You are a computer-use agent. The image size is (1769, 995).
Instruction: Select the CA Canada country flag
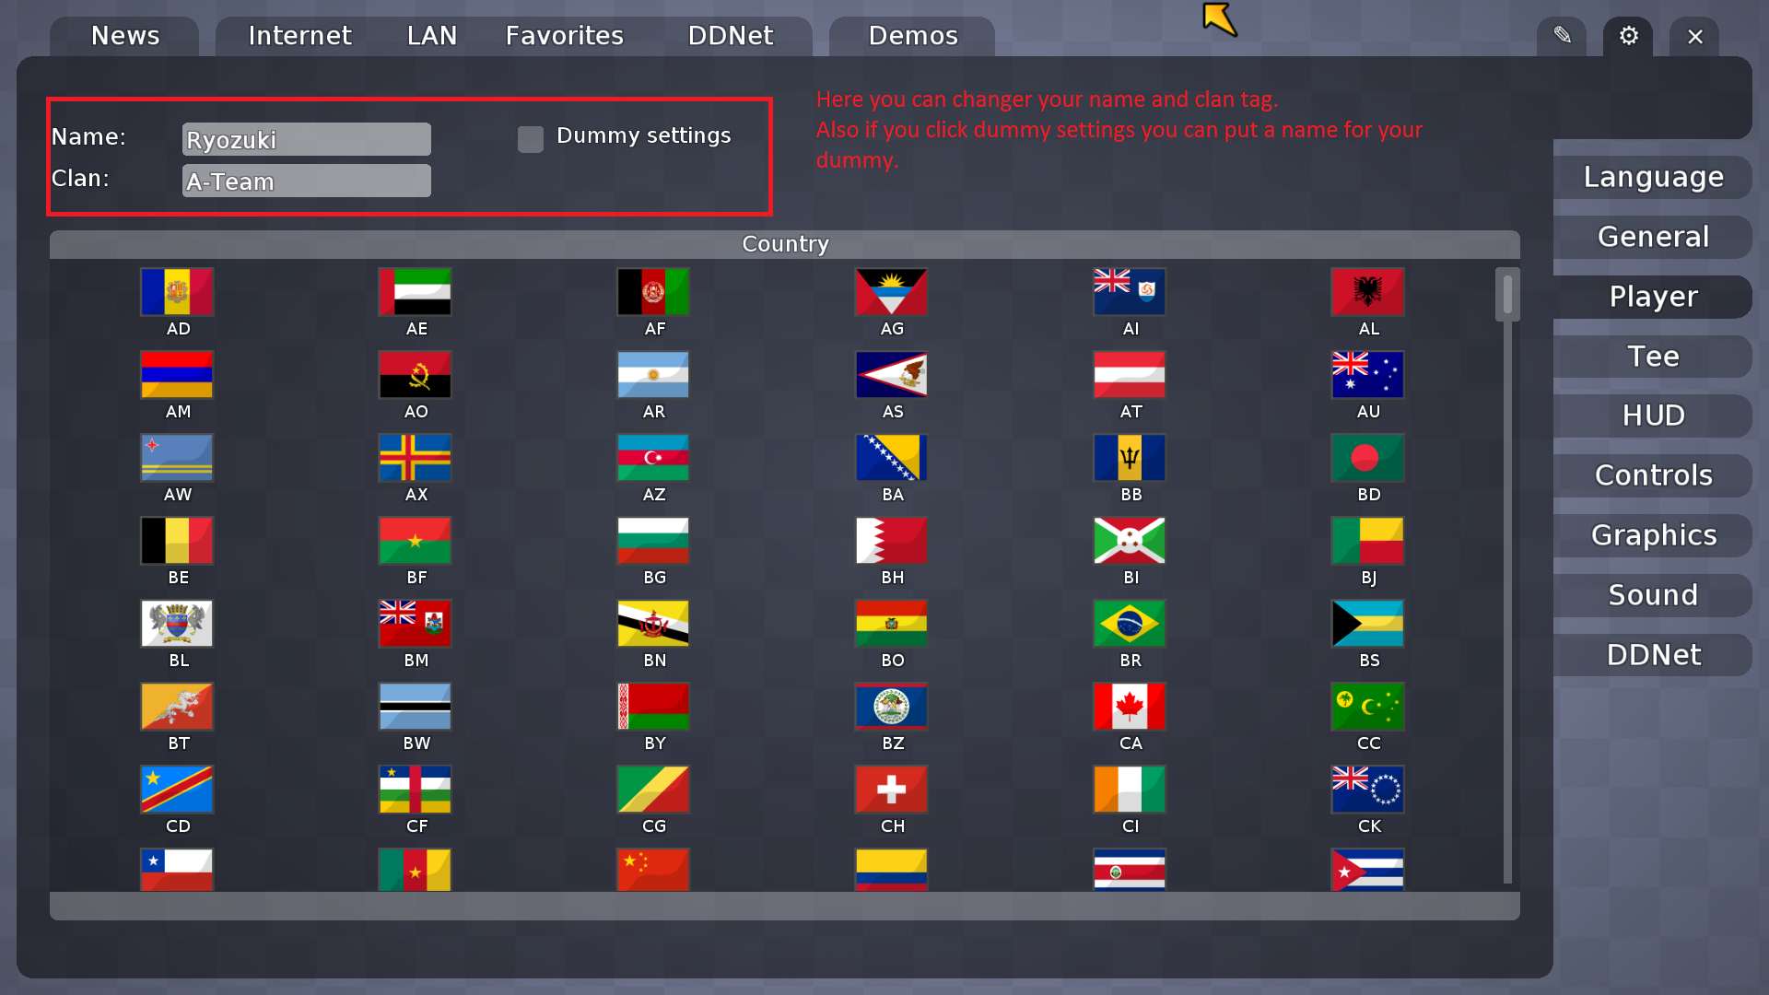point(1129,706)
